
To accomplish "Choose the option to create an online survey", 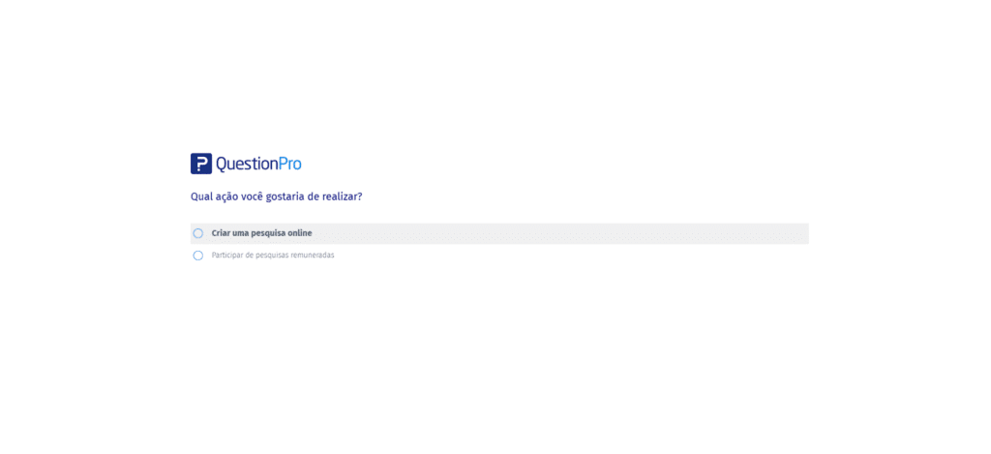I will pyautogui.click(x=197, y=233).
